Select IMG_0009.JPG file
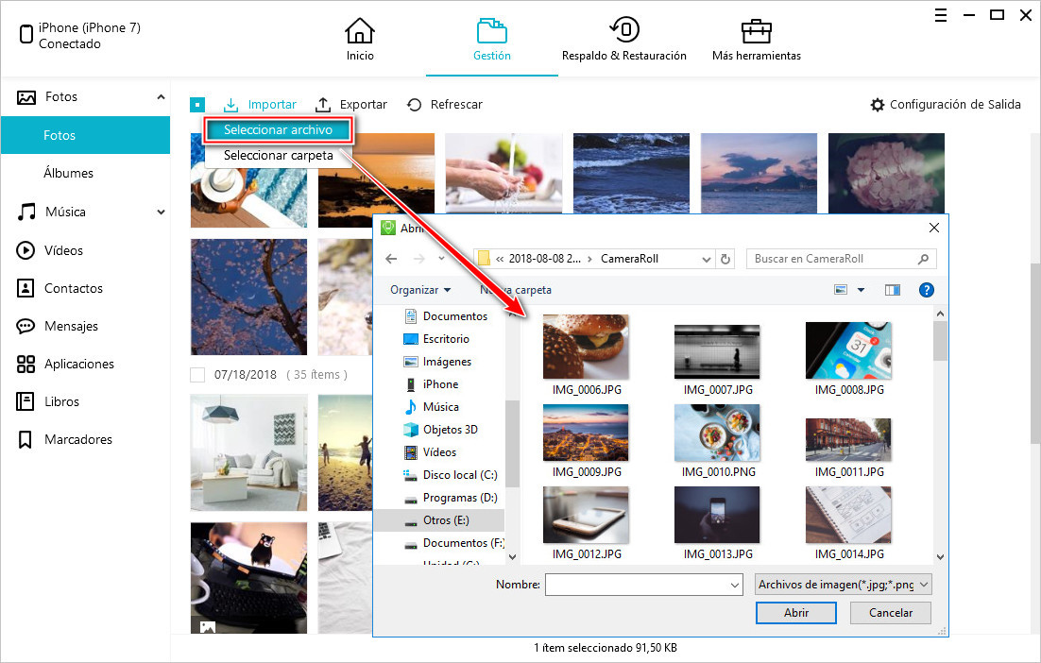 [x=587, y=441]
